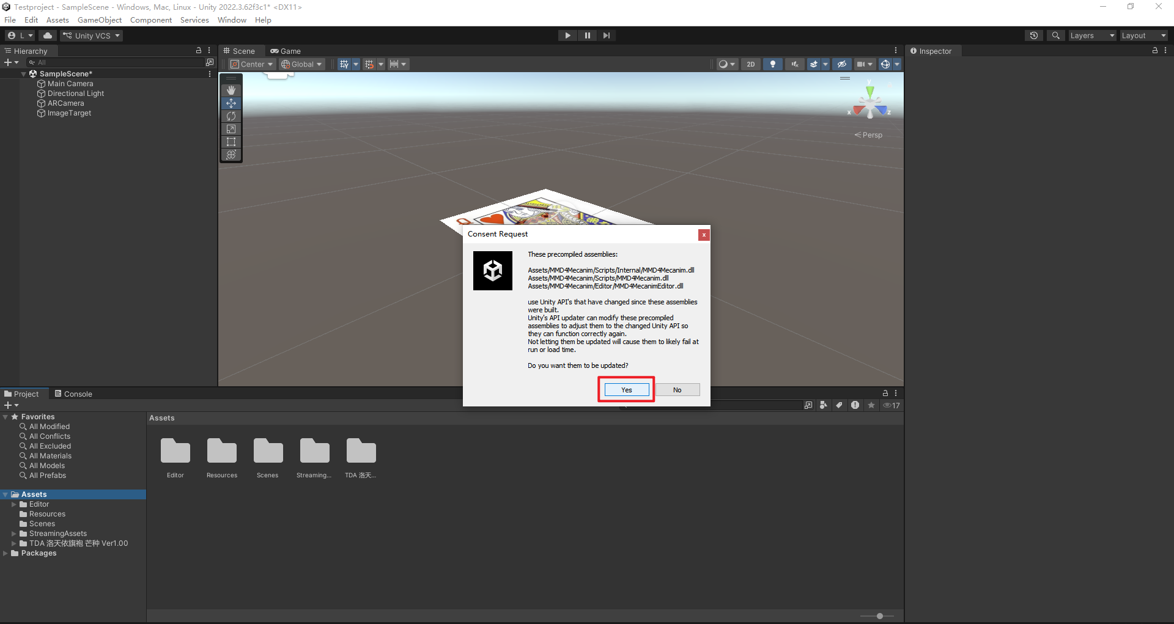Open the Layout dropdown
1174x624 pixels.
pos(1143,35)
